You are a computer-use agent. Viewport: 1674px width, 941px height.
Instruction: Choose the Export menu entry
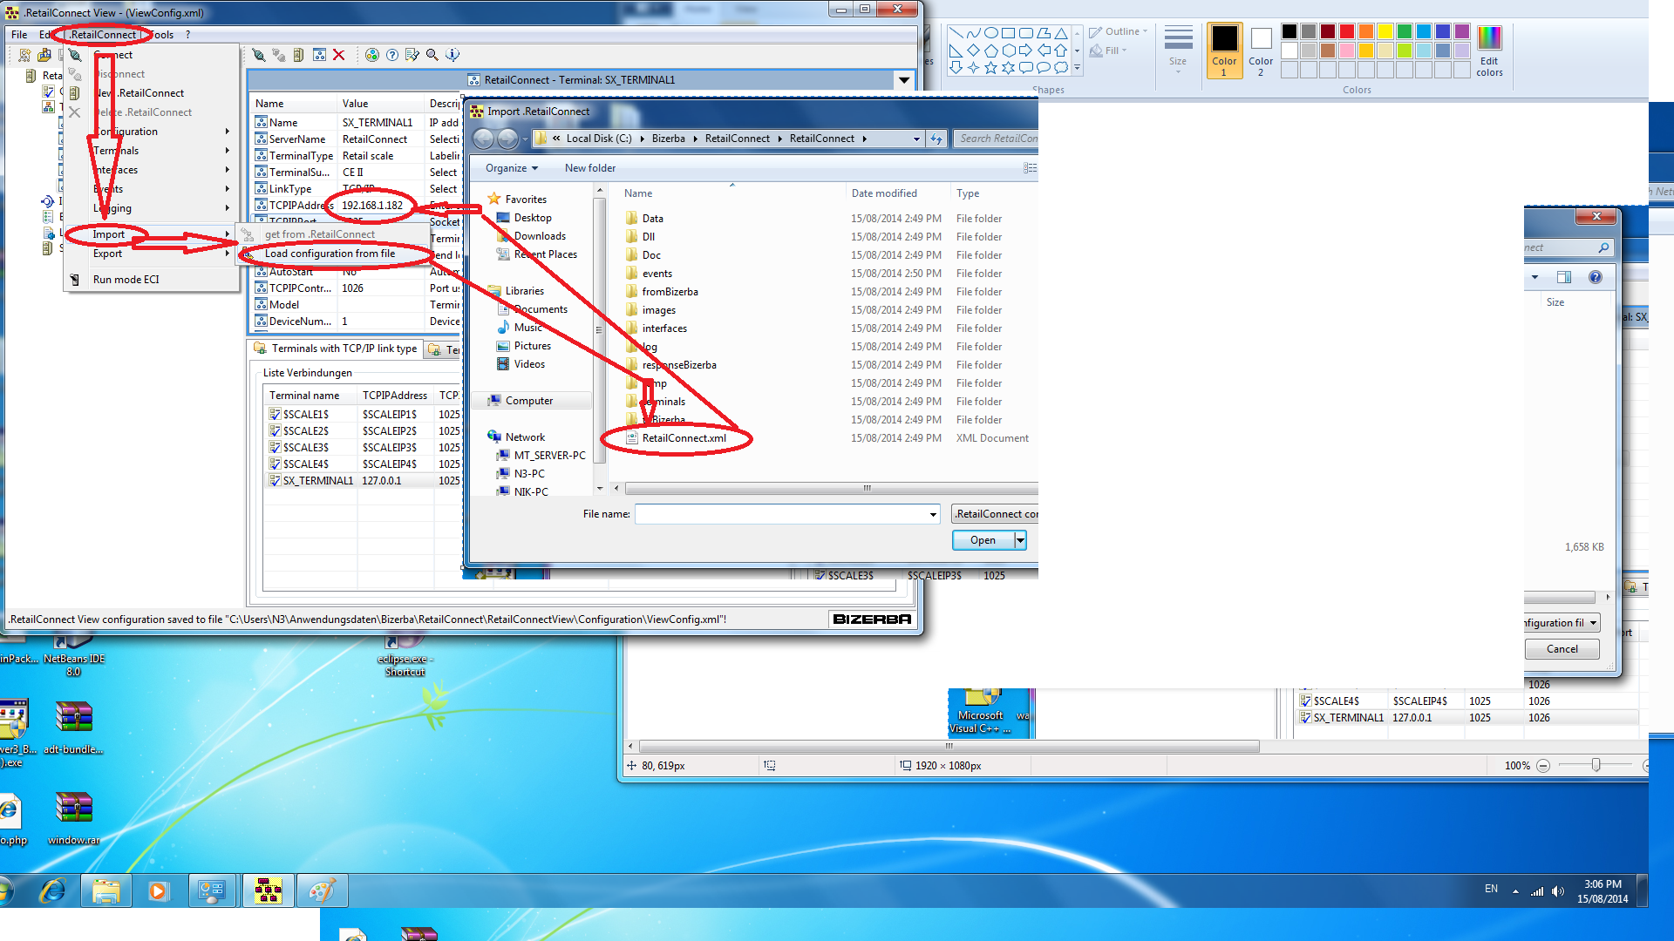pos(107,254)
